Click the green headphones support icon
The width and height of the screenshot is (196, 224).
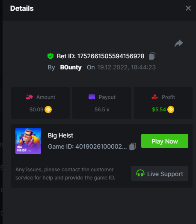140,173
